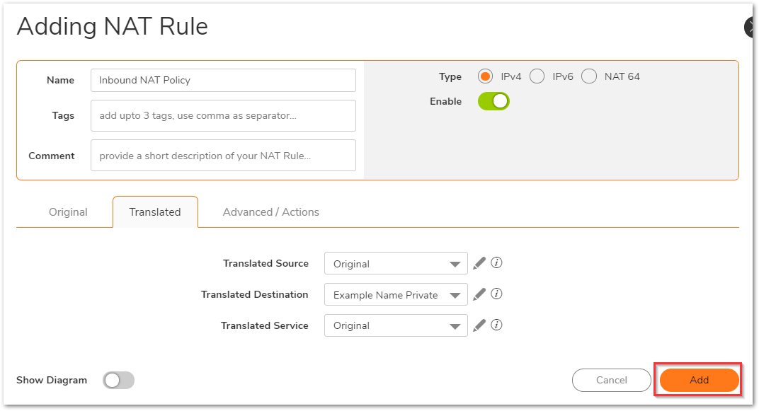The height and width of the screenshot is (411, 759).
Task: Select NAT 64 as the type
Action: (x=589, y=76)
